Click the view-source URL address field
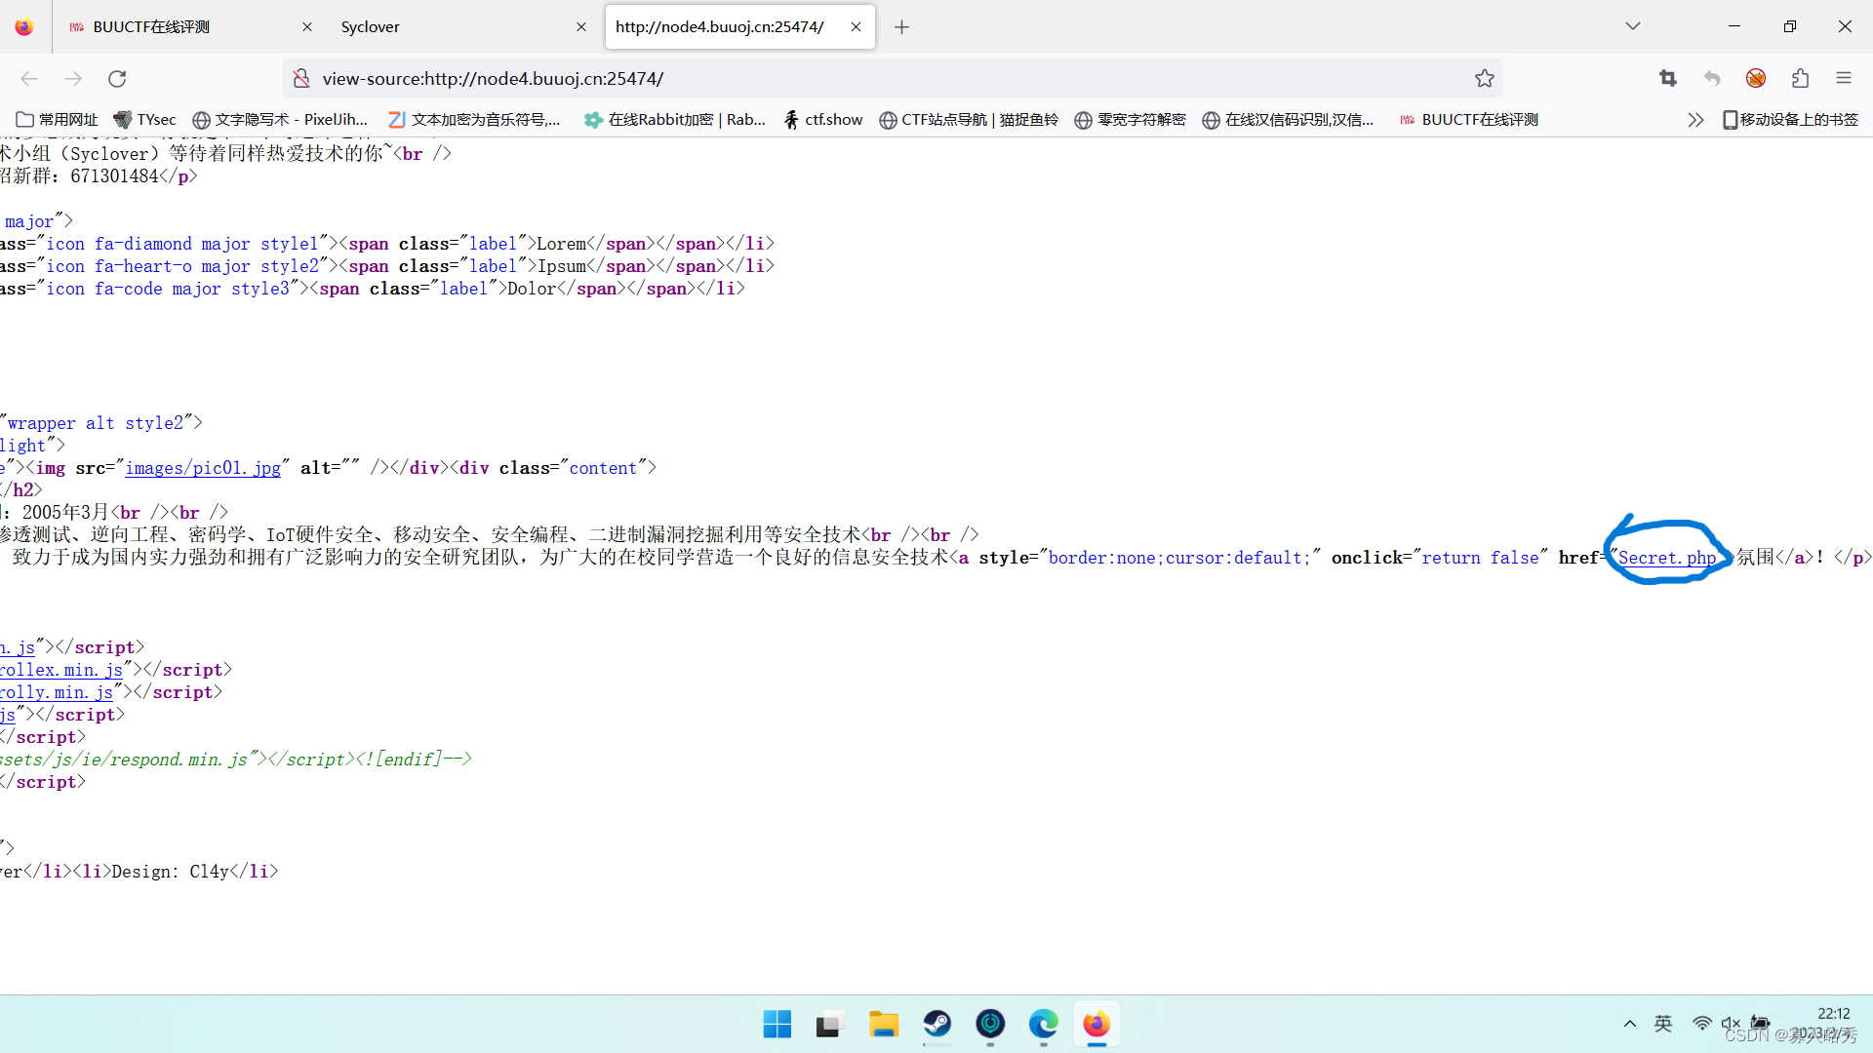This screenshot has height=1053, width=1873. pos(878,78)
